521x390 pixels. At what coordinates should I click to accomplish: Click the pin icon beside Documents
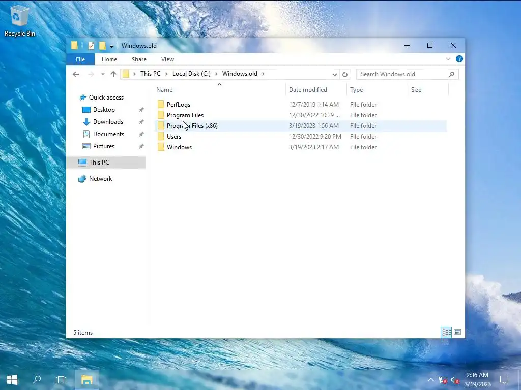click(141, 134)
